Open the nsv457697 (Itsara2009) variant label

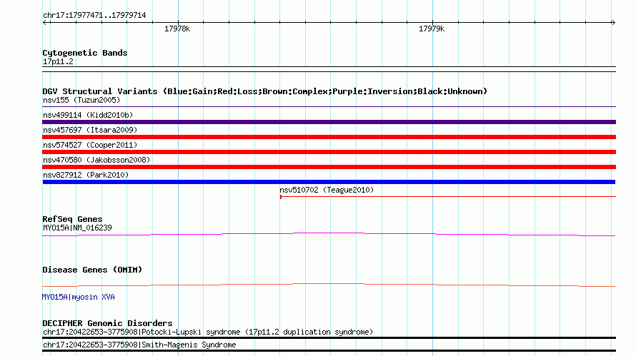pos(90,130)
